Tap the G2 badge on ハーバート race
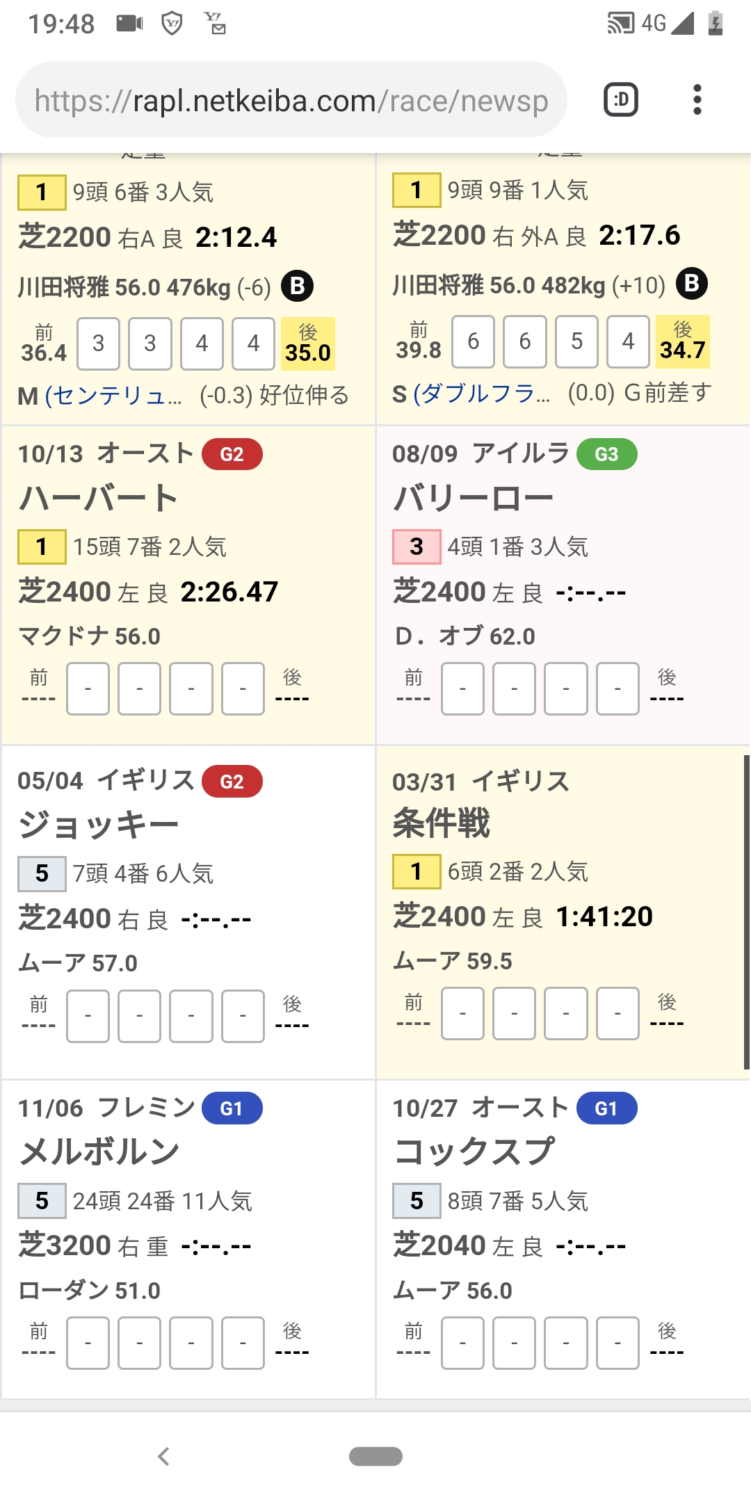 (232, 454)
